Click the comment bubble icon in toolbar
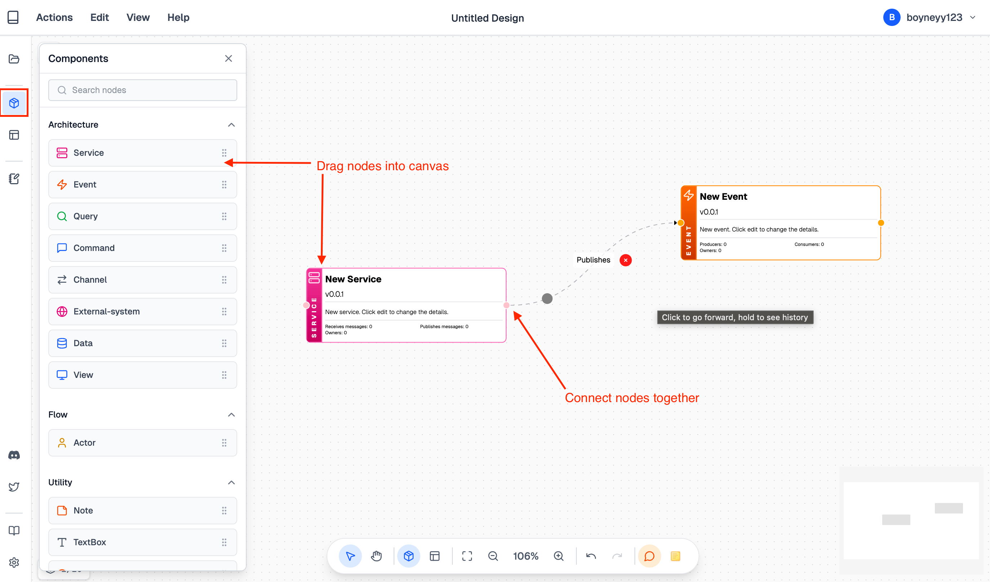 [649, 556]
